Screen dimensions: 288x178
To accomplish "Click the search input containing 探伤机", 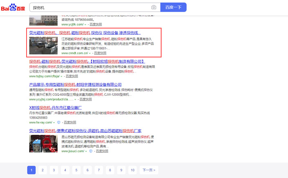I will point(90,7).
